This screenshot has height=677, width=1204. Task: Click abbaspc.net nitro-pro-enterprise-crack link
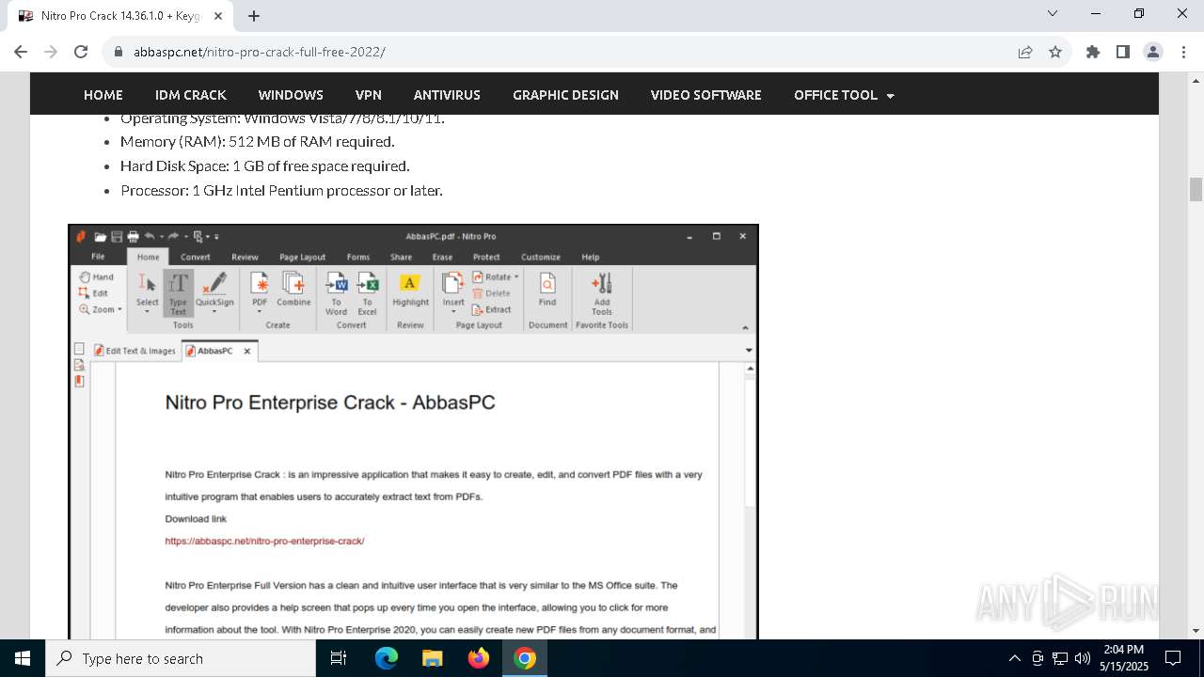[x=264, y=541]
